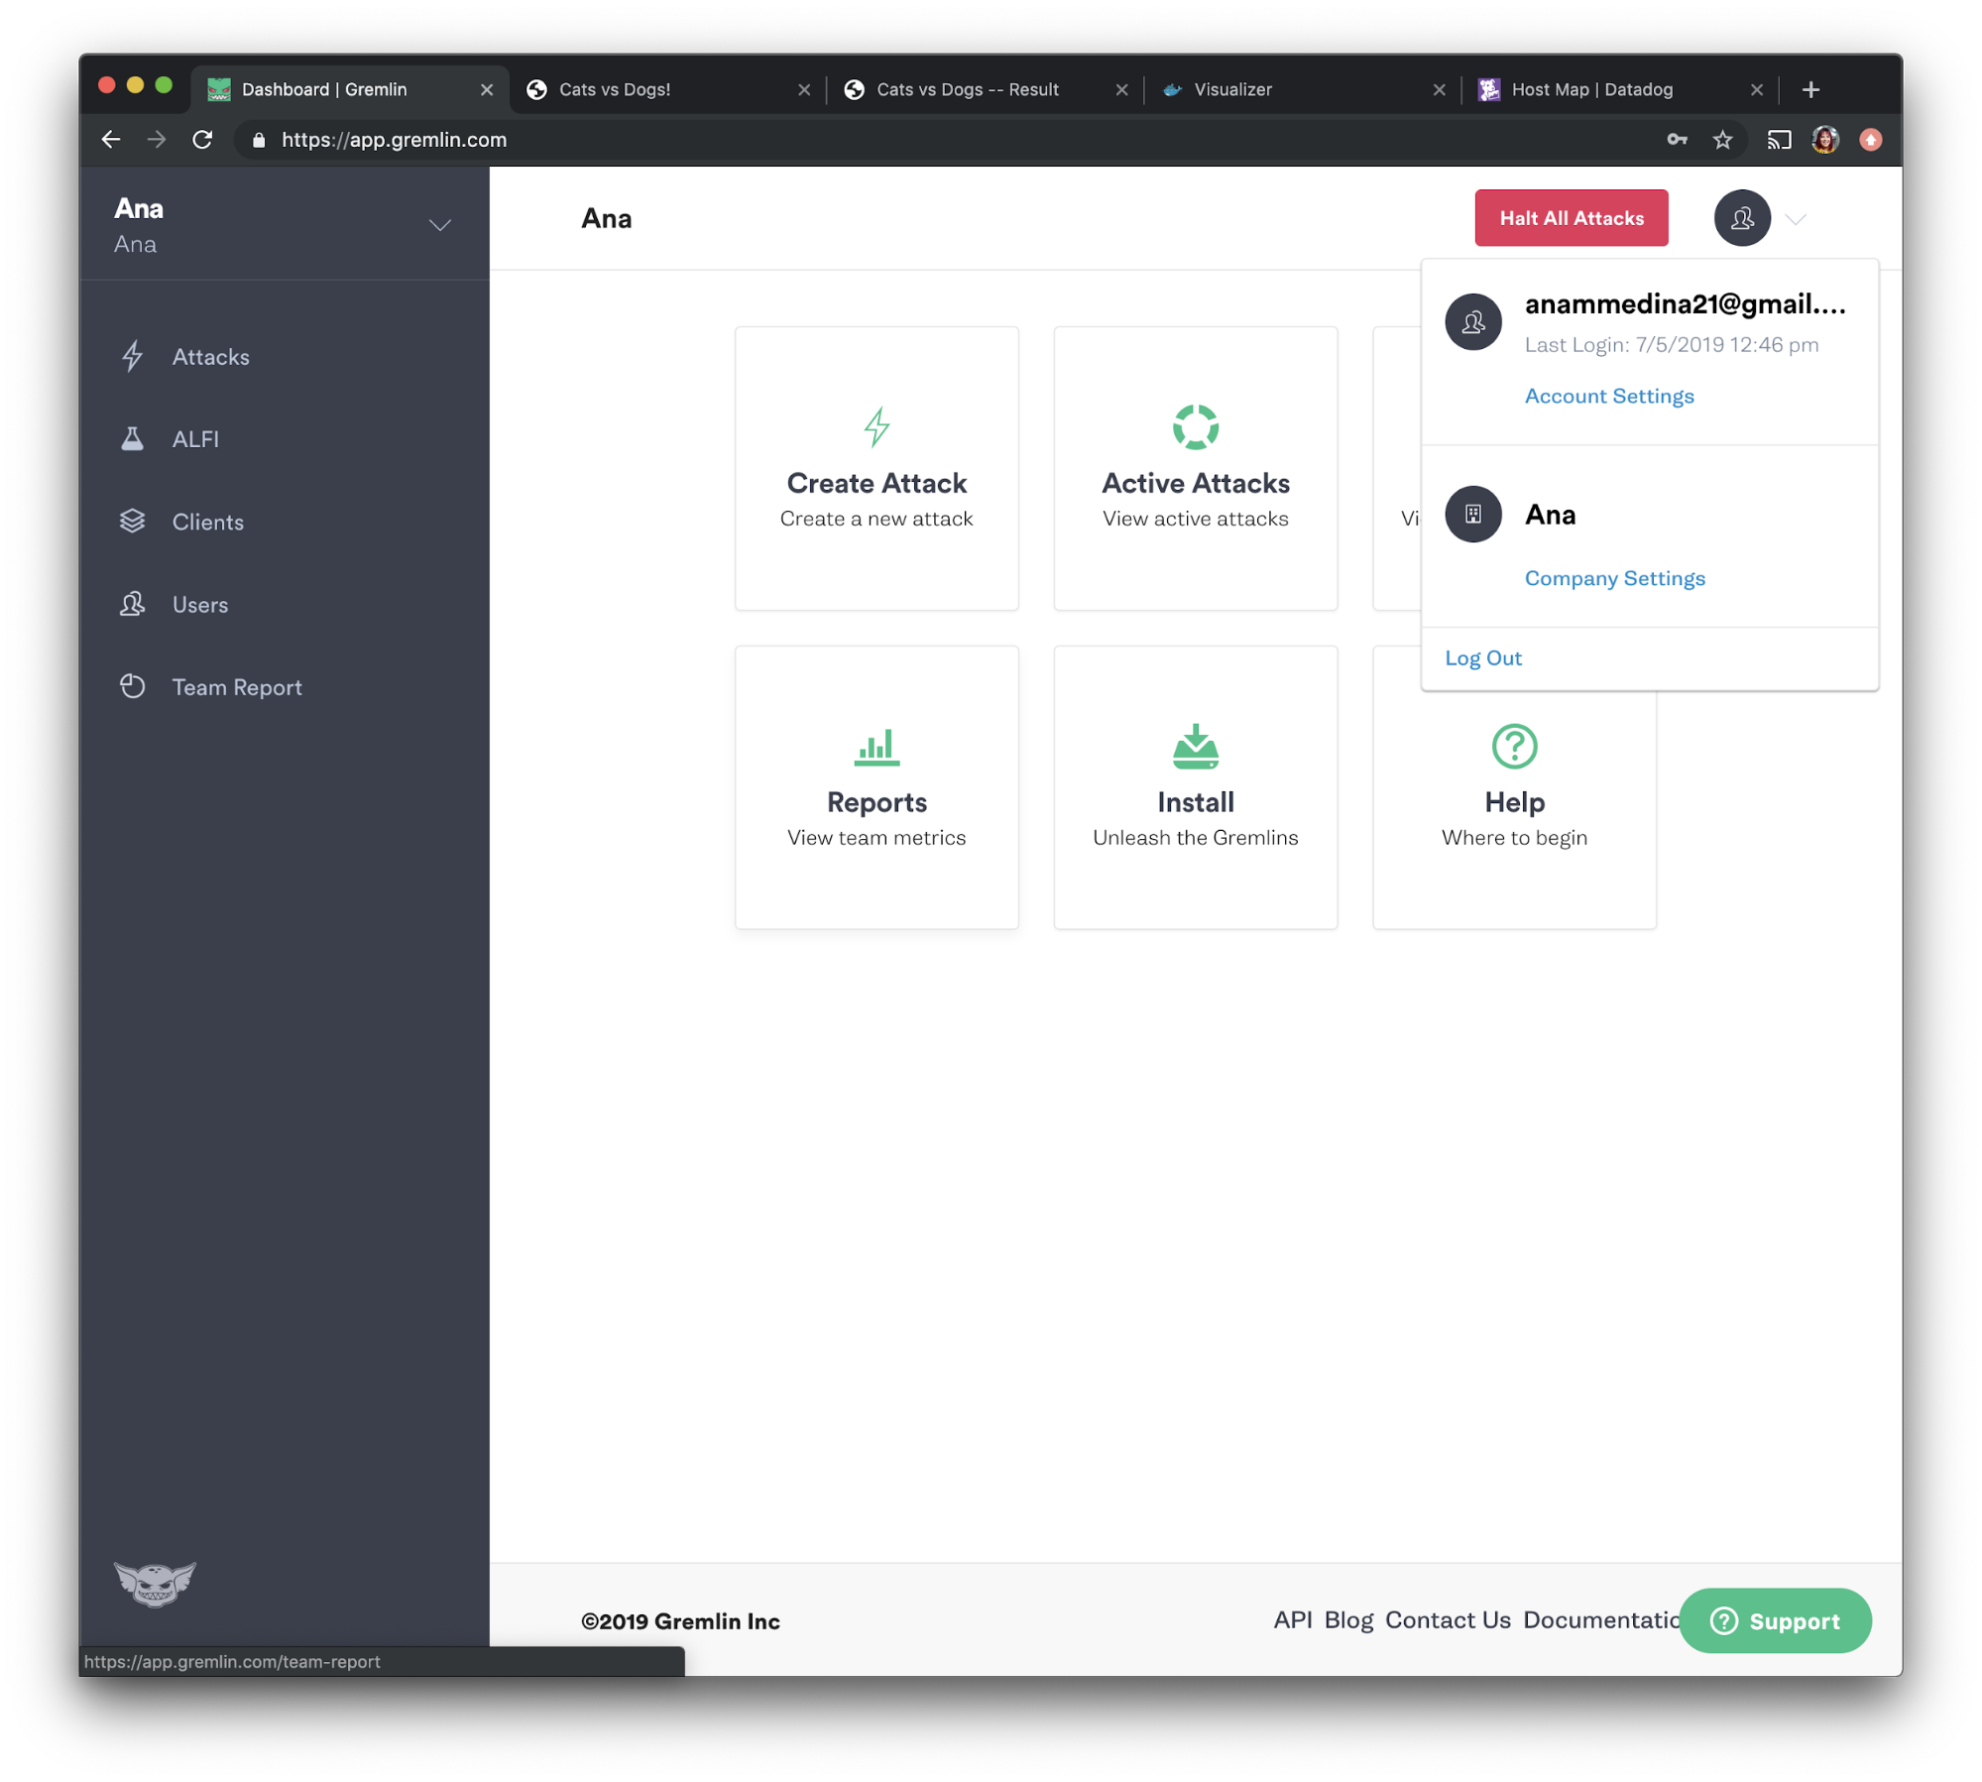Image resolution: width=1982 pixels, height=1782 pixels.
Task: Bookmark this page with the star icon
Action: pyautogui.click(x=1723, y=140)
